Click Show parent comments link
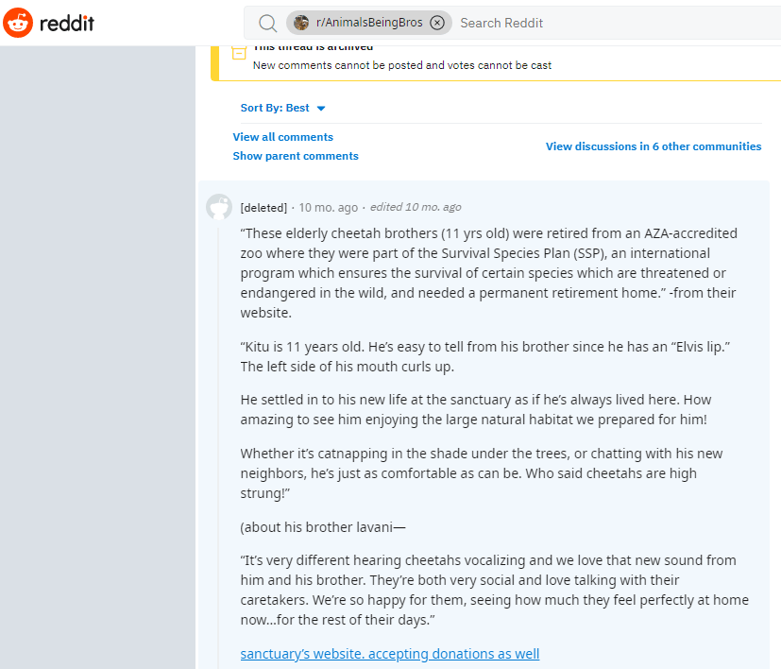The image size is (781, 669). pos(296,156)
